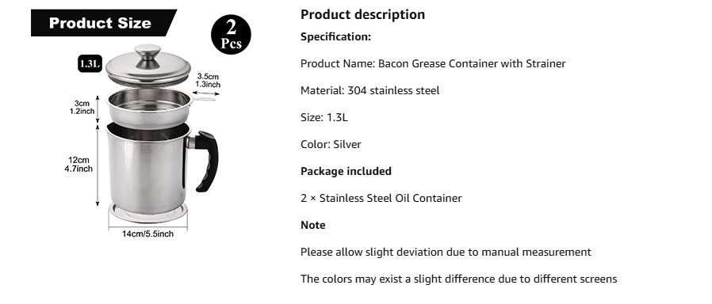Click the black container handle
Screen dimensions: 712x304
click(205, 161)
